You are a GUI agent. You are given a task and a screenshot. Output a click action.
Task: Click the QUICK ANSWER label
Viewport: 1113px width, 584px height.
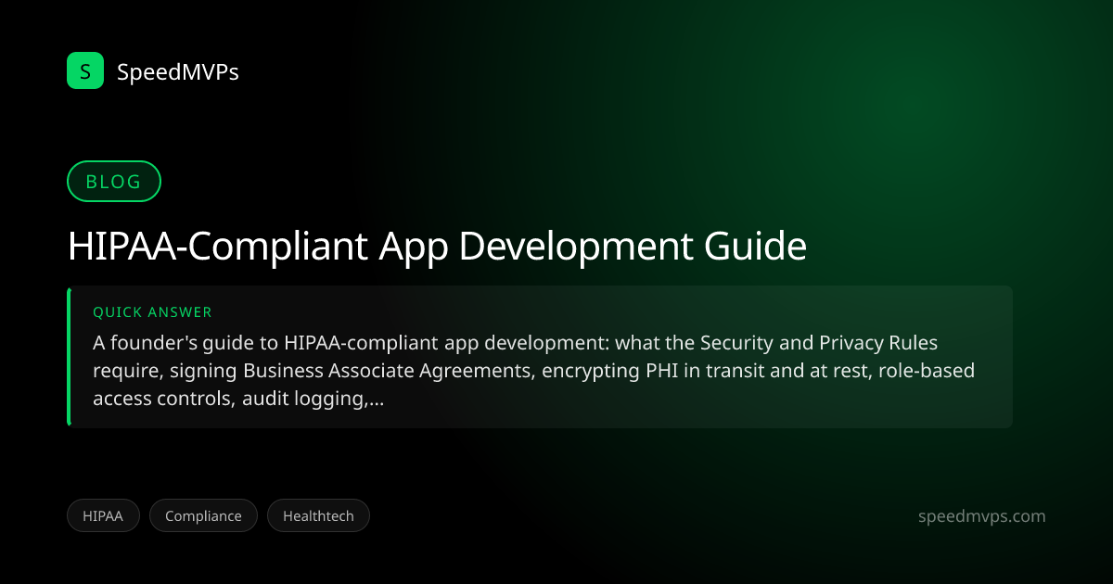pos(152,312)
